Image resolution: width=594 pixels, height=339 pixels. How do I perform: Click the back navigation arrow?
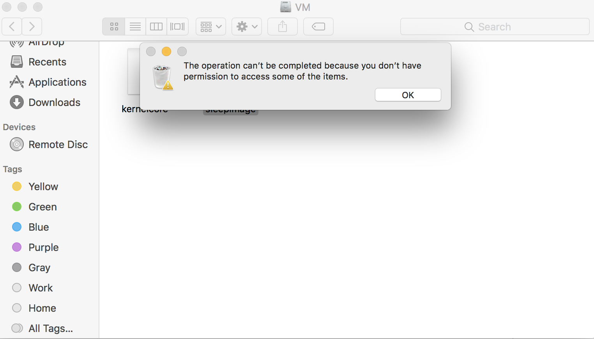coord(12,26)
